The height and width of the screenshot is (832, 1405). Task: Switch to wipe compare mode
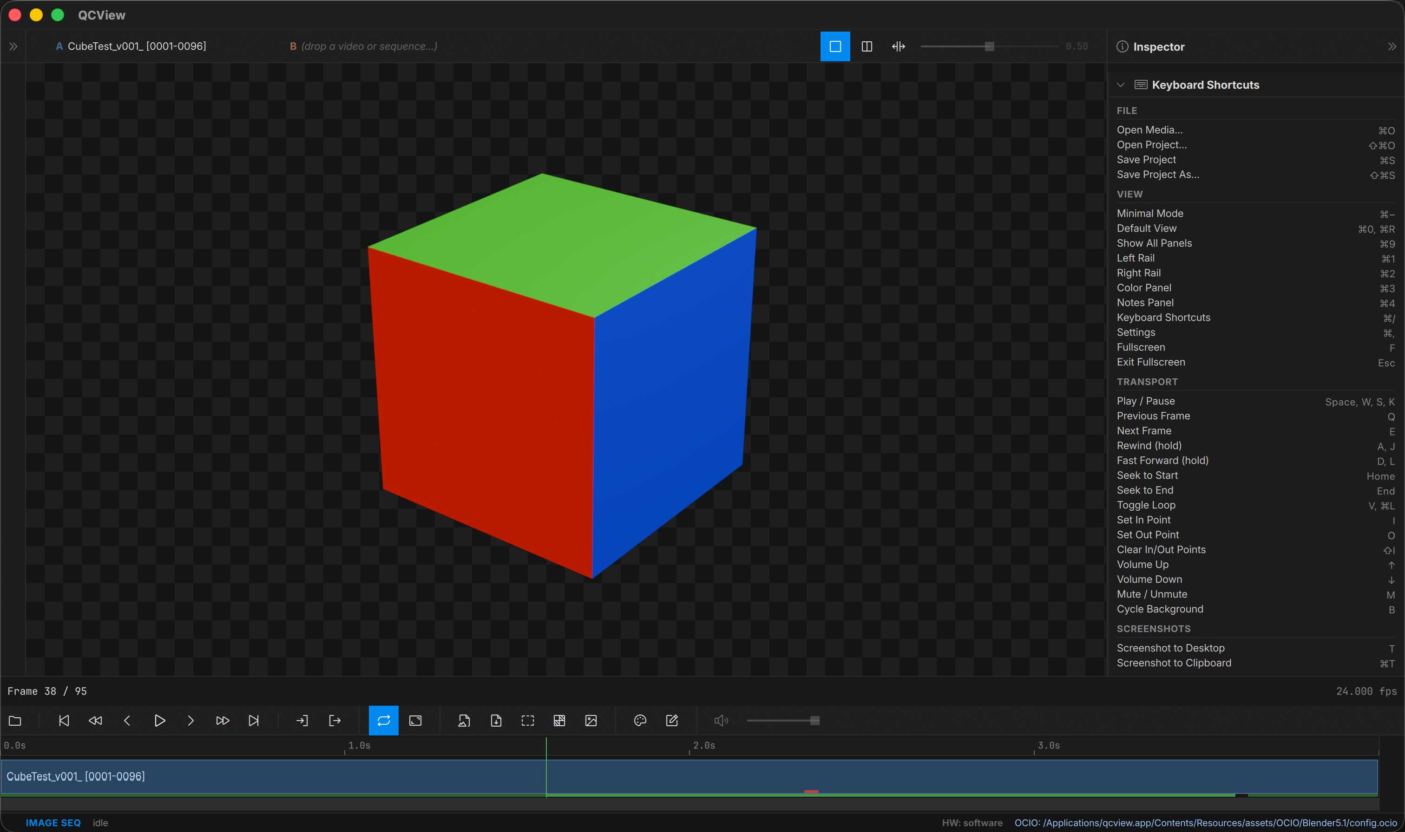899,46
